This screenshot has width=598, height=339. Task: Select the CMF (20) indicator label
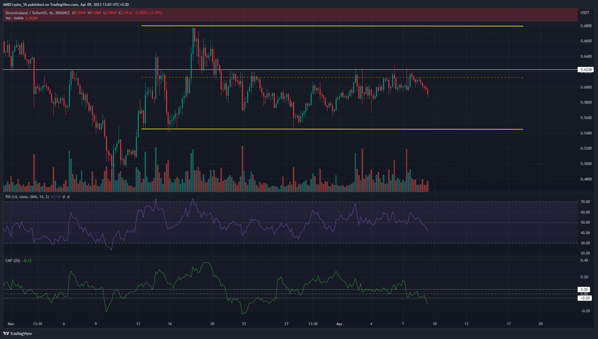[x=14, y=260]
